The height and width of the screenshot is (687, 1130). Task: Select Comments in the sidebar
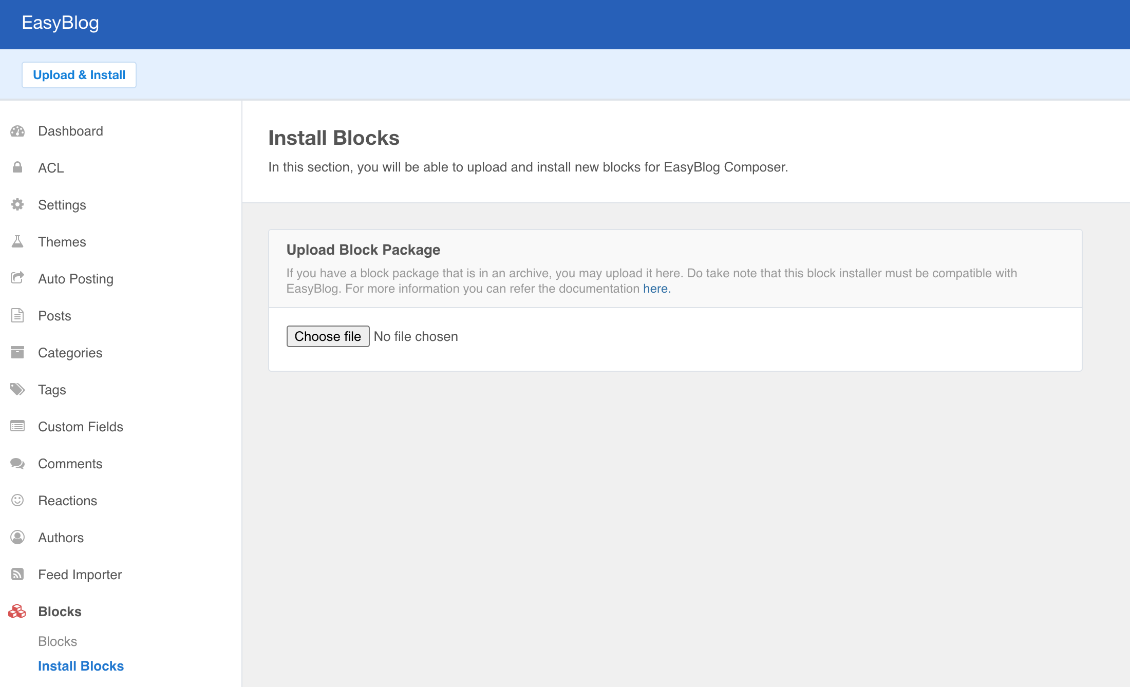pos(70,464)
